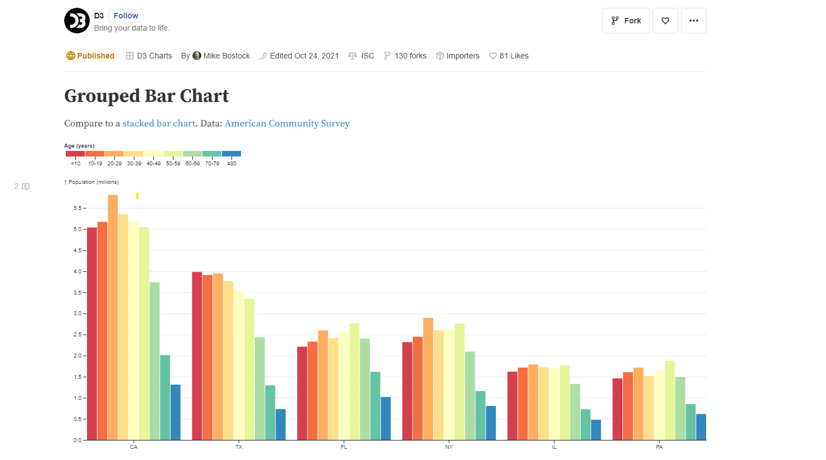This screenshot has height=460, width=826.
Task: Fork this notebook
Action: click(x=626, y=21)
